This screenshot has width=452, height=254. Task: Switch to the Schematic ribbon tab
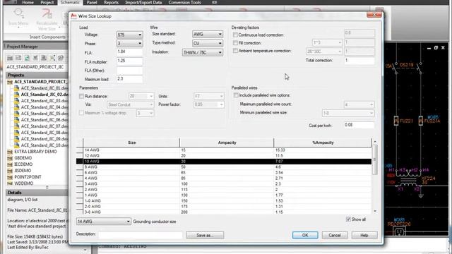pyautogui.click(x=70, y=2)
